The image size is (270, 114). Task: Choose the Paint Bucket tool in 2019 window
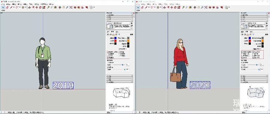[55, 8]
